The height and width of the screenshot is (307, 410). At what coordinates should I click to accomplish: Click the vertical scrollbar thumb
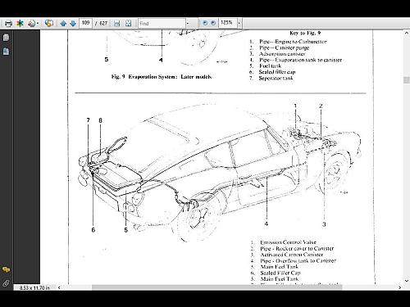tap(407, 80)
